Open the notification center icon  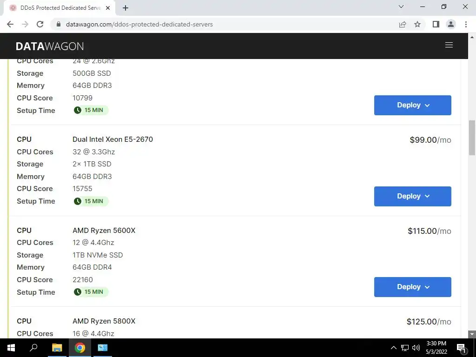click(462, 348)
